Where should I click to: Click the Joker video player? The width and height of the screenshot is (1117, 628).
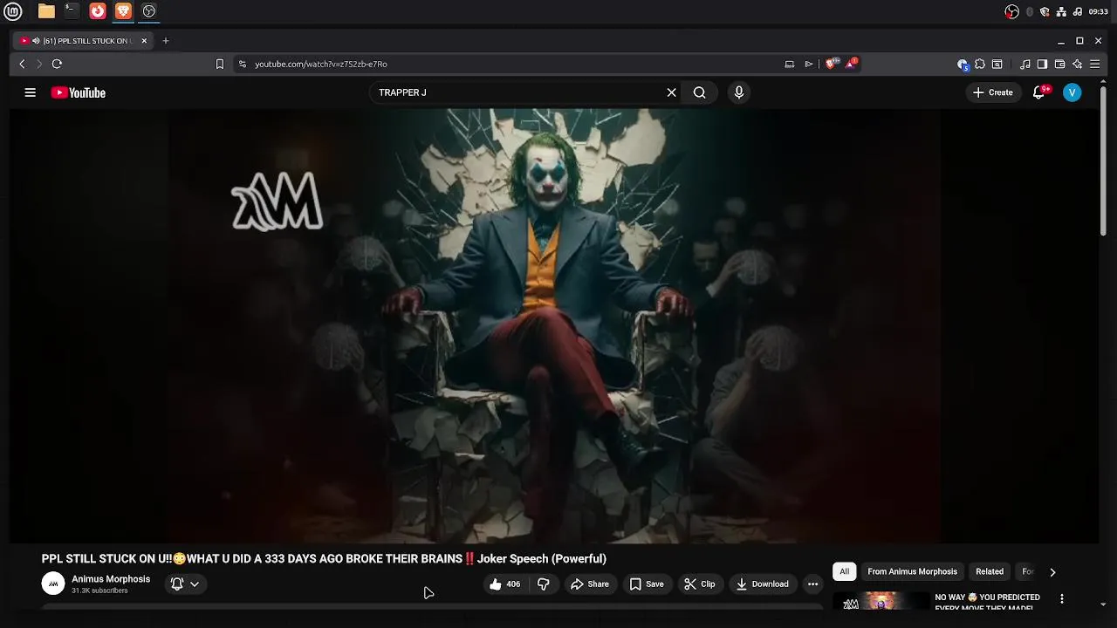tap(555, 325)
